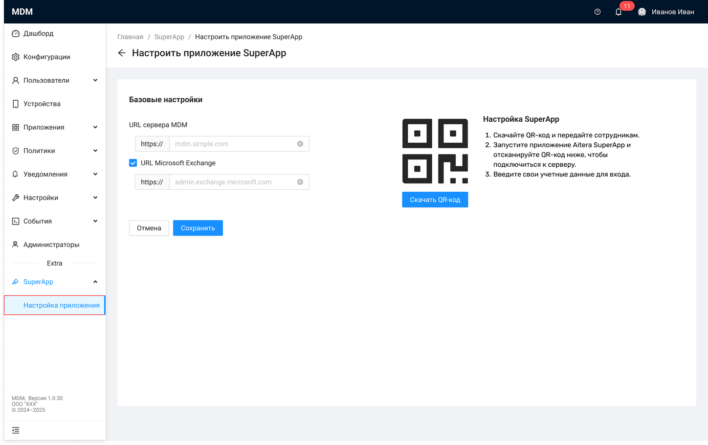The image size is (708, 445).
Task: Uncheck the URL Microsoft Exchange checkbox
Action: 133,163
